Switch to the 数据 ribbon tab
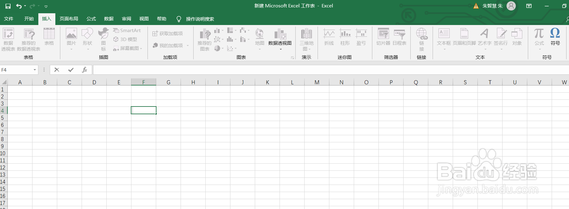This screenshot has width=569, height=209. 109,19
